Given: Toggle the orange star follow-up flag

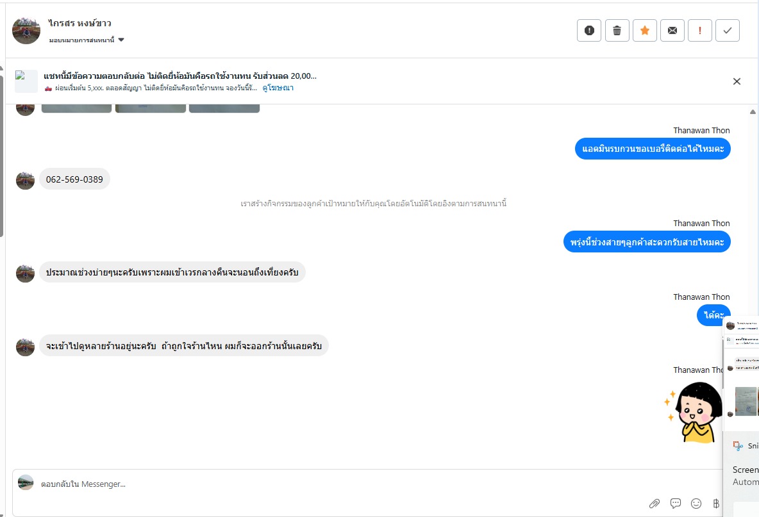Looking at the screenshot, I should (x=645, y=31).
